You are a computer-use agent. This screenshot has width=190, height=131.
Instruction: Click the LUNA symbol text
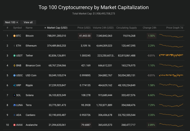19,105
